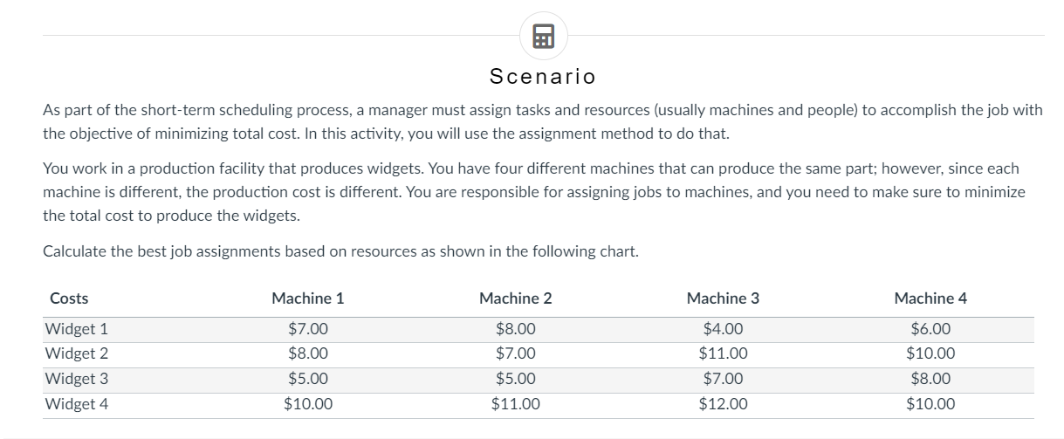Click the Scenario heading
Viewport: 1064px width, 439px height.
coord(543,77)
